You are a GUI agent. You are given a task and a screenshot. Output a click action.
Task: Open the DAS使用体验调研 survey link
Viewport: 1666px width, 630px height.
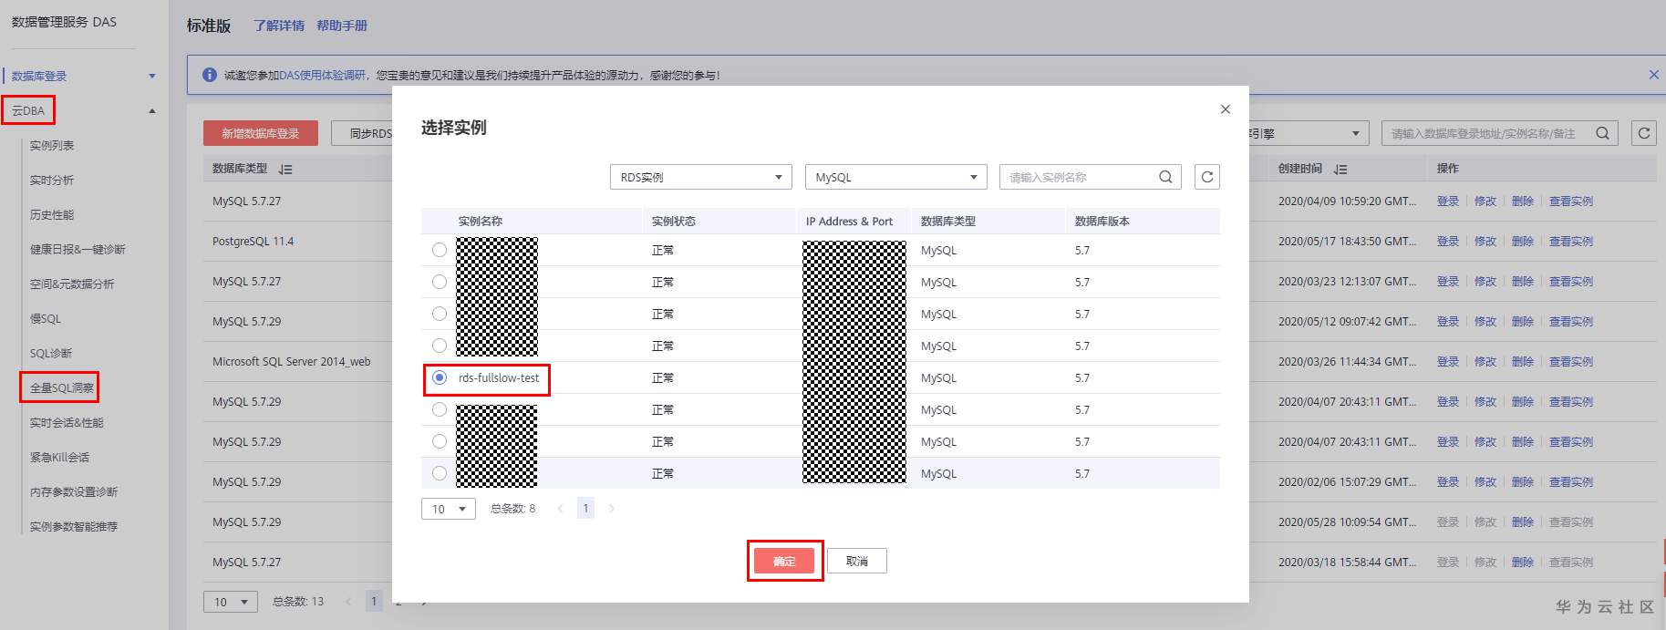tap(322, 75)
